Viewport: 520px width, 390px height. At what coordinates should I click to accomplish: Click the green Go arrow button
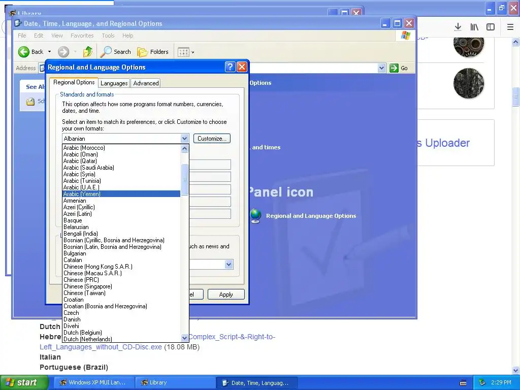pyautogui.click(x=394, y=68)
